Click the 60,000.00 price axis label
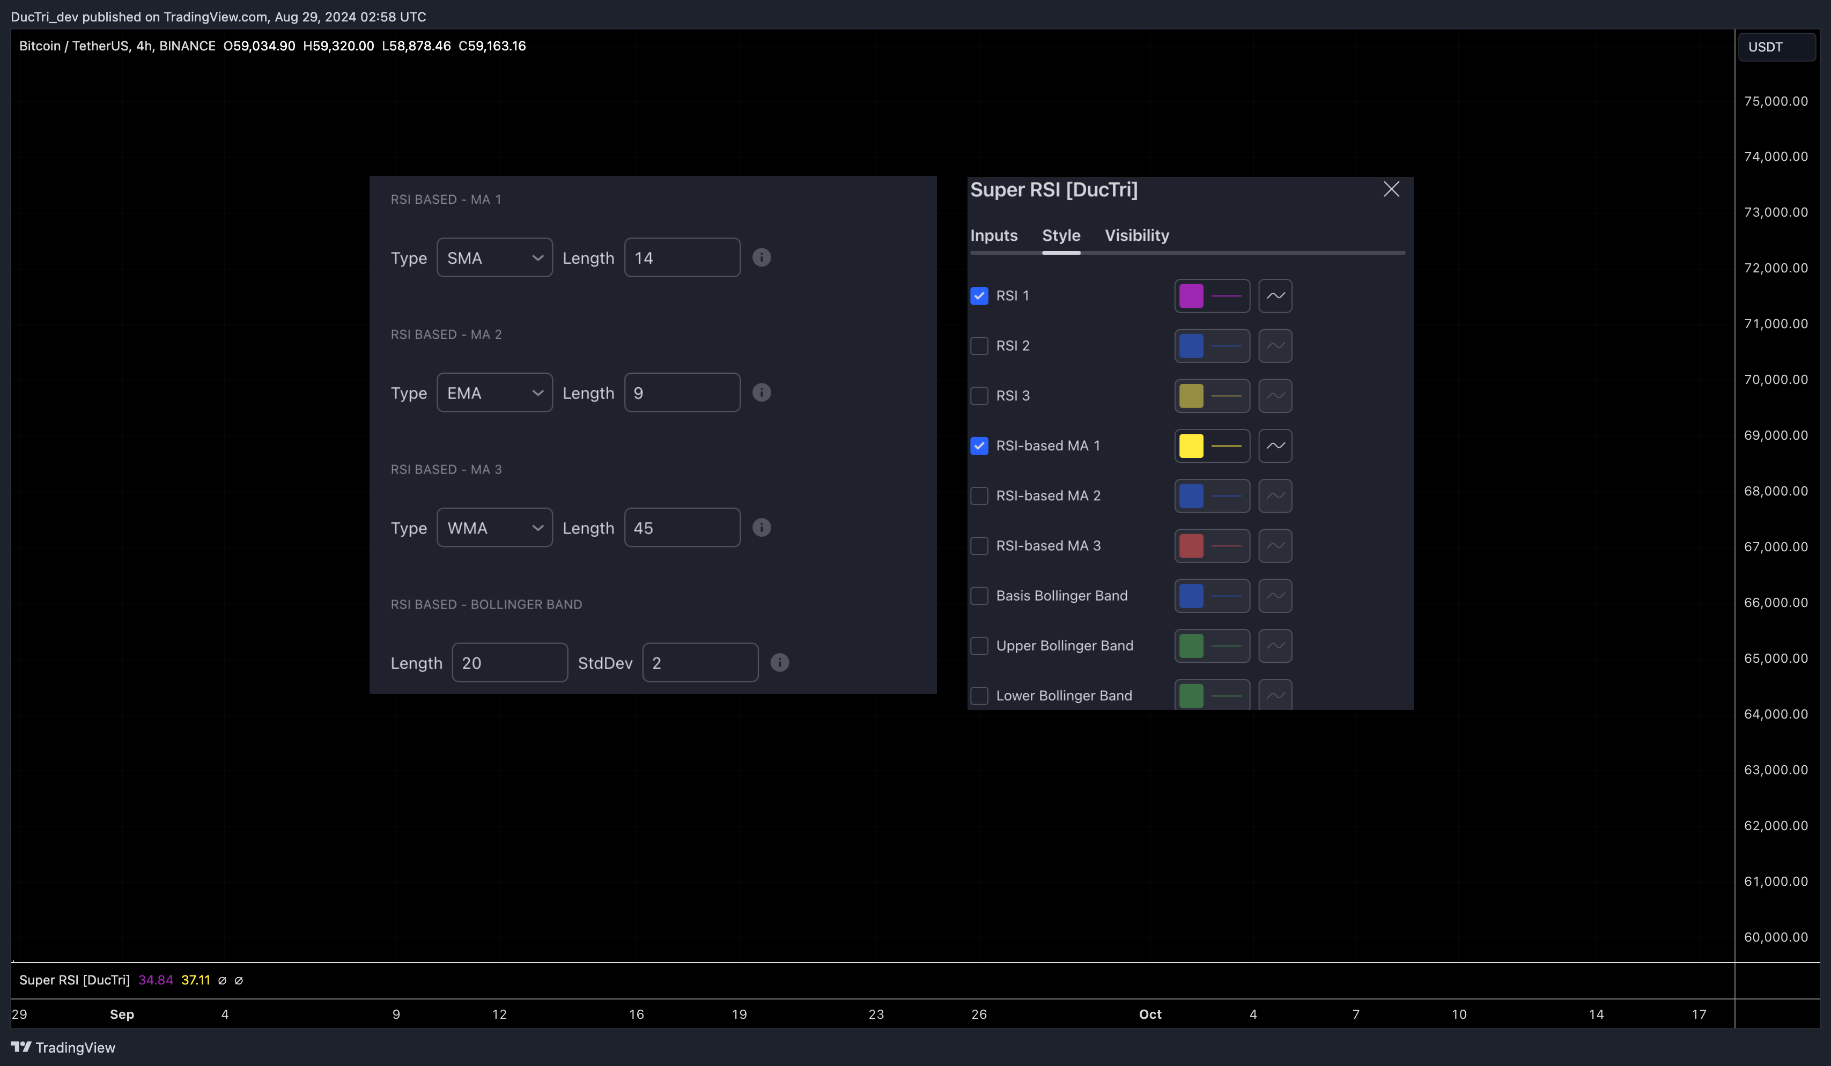 (1776, 937)
